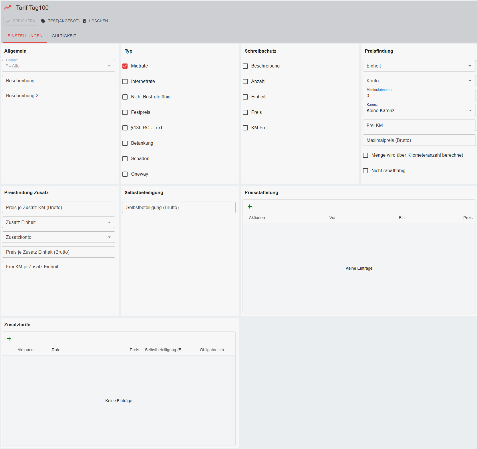477x449 pixels.
Task: Click the trash icon next to LÖSCHEN
Action: pyautogui.click(x=84, y=21)
